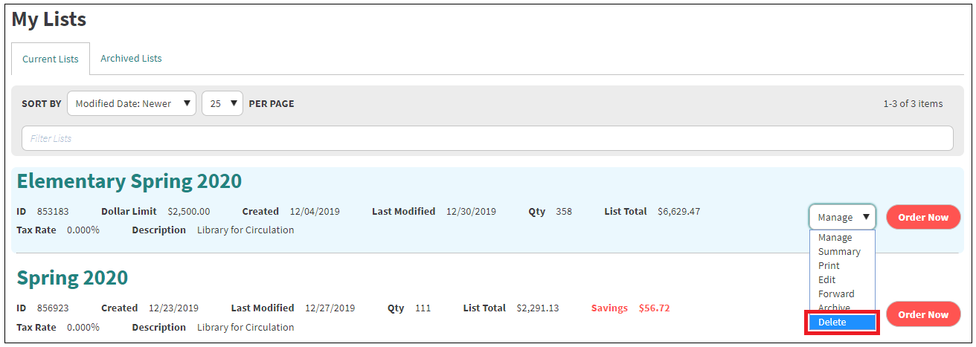Expand the 25 per page dropdown
Image resolution: width=976 pixels, height=347 pixels.
(222, 104)
